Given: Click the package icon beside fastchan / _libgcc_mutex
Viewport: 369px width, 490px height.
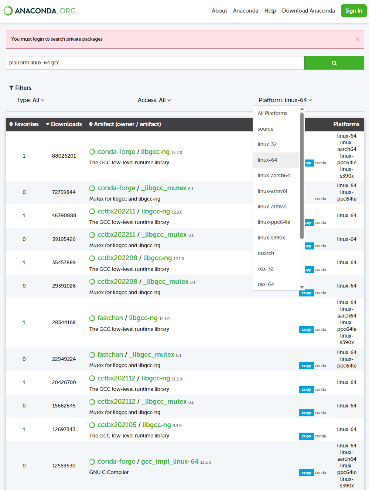Looking at the screenshot, I should (92, 355).
